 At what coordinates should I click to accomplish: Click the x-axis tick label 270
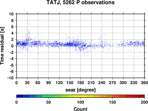[x=112, y=83]
